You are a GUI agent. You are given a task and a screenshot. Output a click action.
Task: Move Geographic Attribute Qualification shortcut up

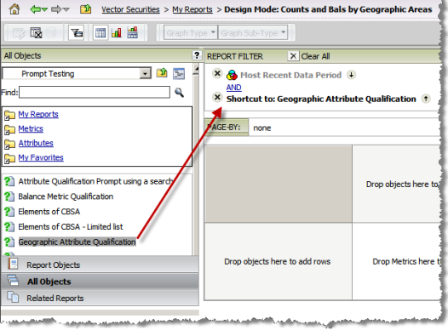[426, 99]
